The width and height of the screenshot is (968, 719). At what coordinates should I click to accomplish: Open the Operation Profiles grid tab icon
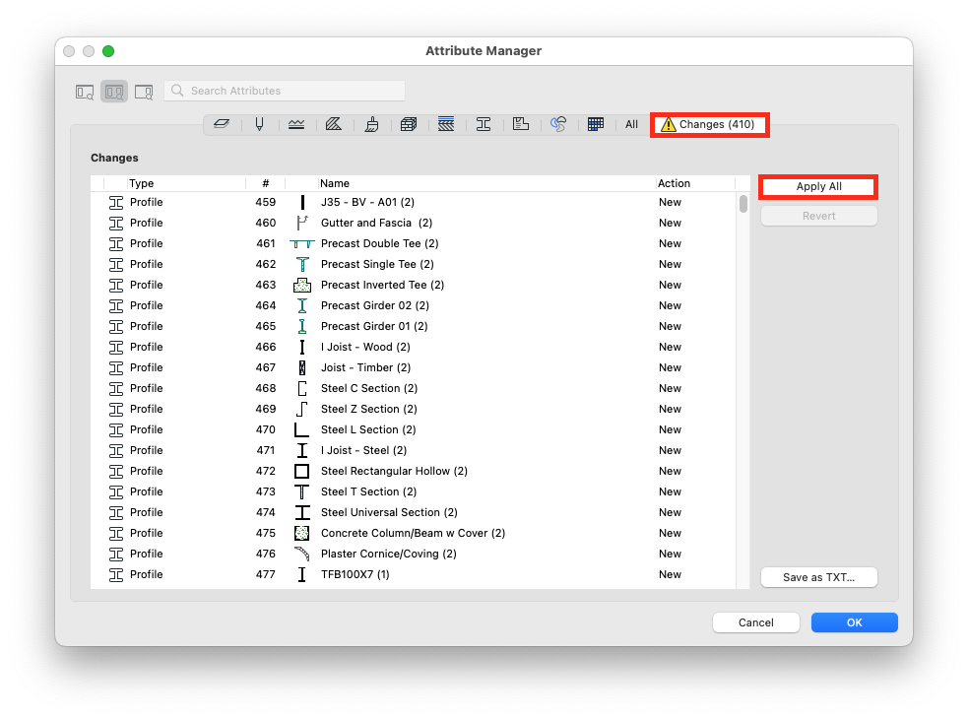596,124
